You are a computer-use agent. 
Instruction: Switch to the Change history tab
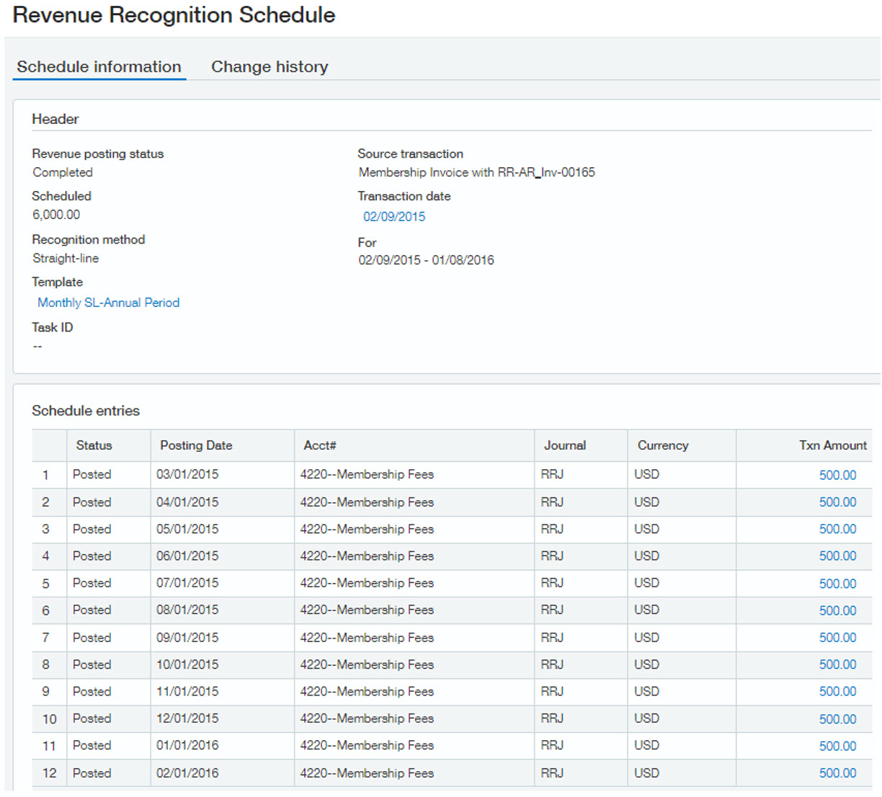(x=269, y=67)
